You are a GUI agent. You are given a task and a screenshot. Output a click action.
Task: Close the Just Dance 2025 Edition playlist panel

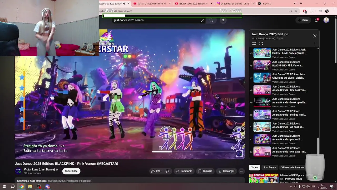(315, 36)
